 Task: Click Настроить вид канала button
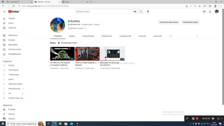[169, 22]
